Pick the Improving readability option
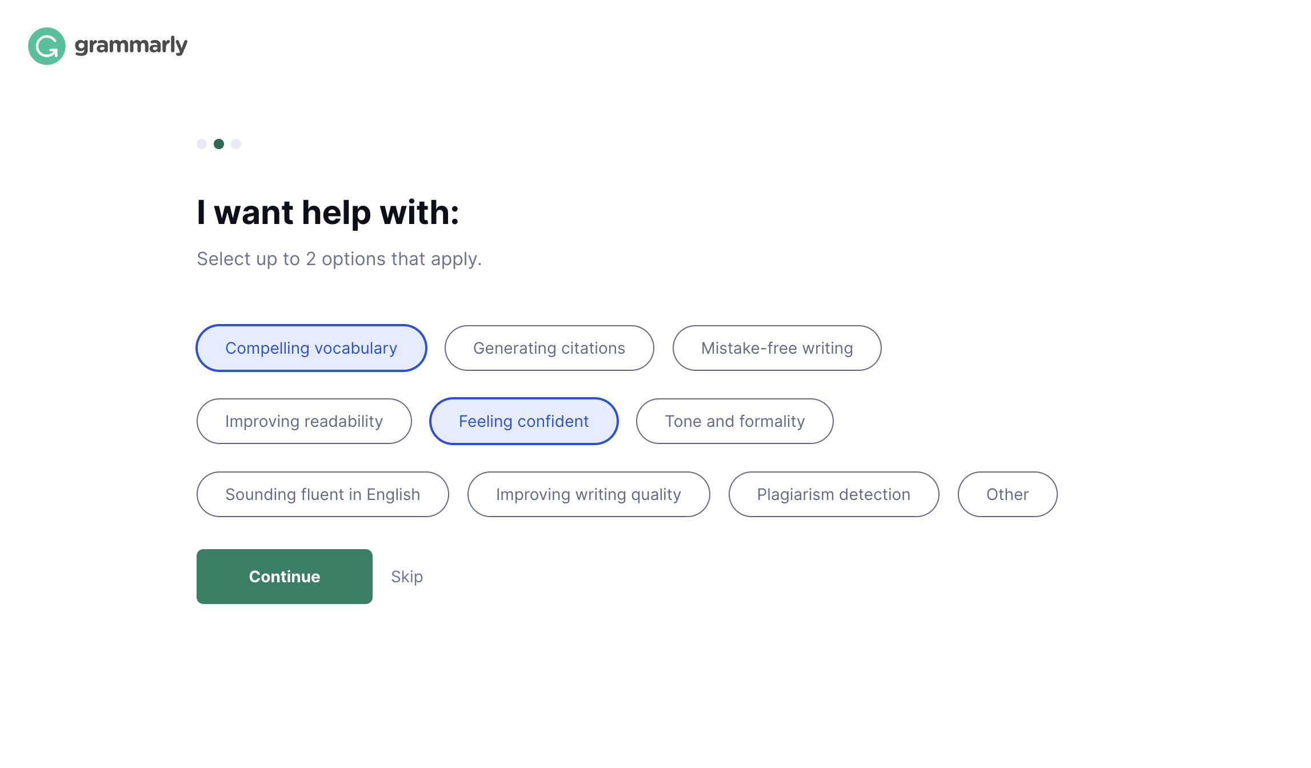 (304, 421)
